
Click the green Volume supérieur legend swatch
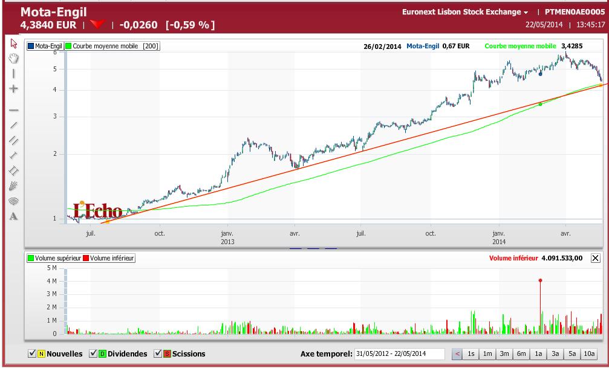click(31, 258)
